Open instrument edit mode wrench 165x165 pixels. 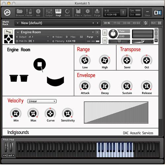click(x=8, y=32)
